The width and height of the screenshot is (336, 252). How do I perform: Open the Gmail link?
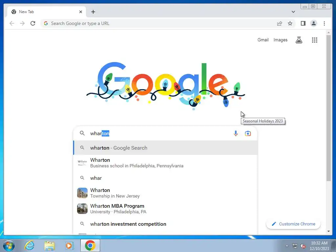[x=263, y=40]
